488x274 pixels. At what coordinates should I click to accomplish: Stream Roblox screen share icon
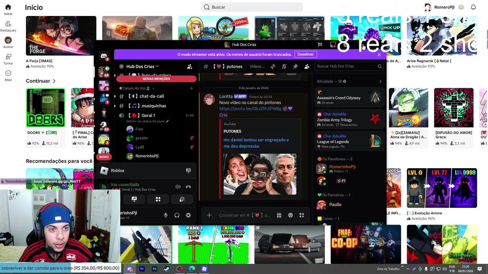click(188, 170)
